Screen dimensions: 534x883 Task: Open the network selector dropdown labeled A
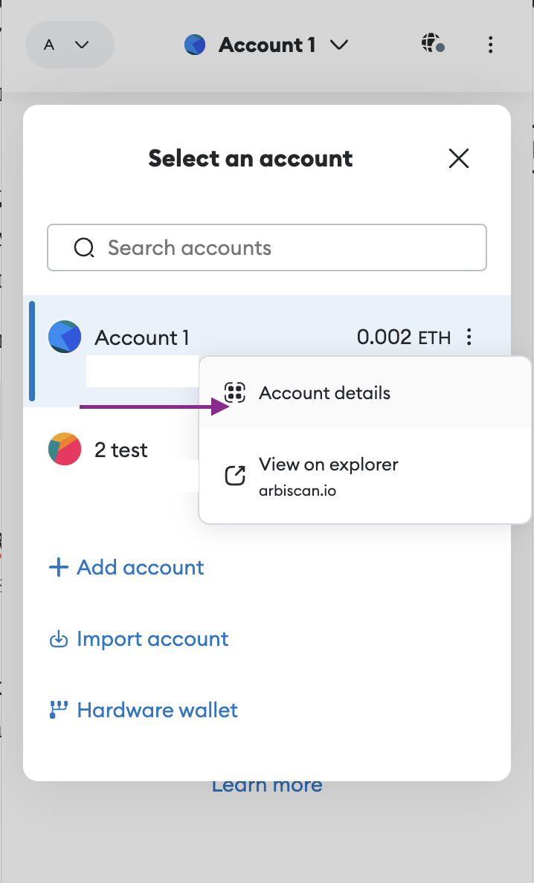[69, 45]
